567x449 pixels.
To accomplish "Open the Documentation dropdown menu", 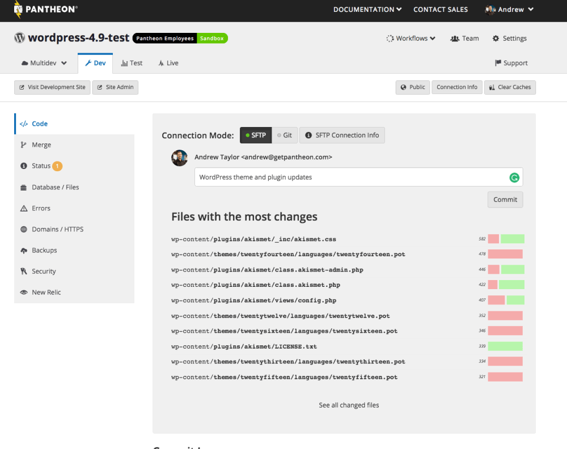I will (367, 10).
